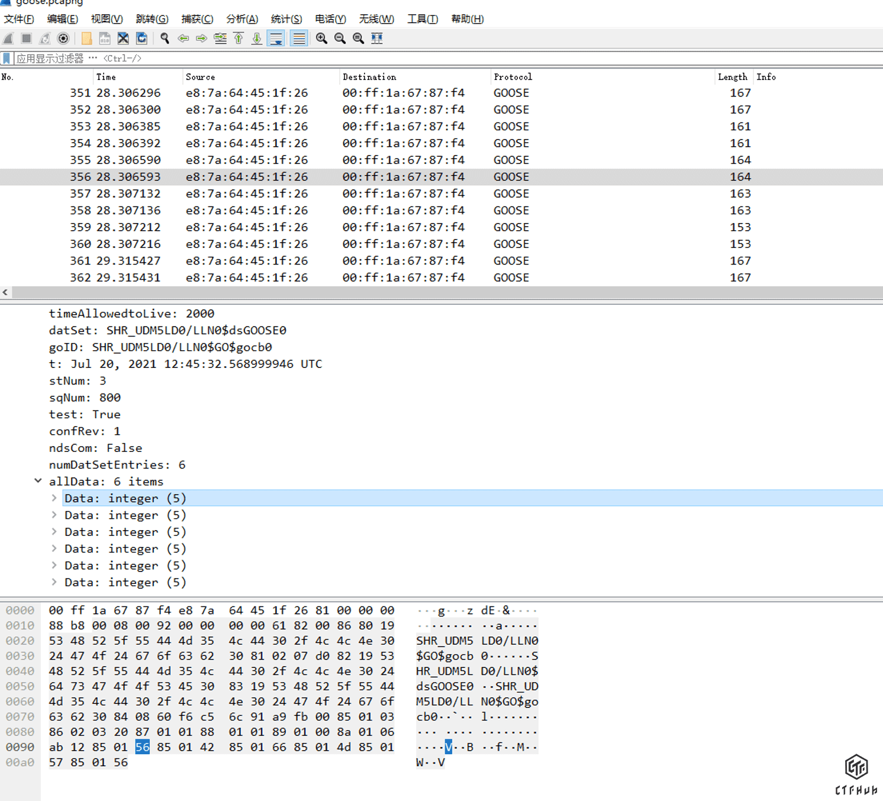
Task: Toggle auto-scroll during live capture
Action: 276,38
